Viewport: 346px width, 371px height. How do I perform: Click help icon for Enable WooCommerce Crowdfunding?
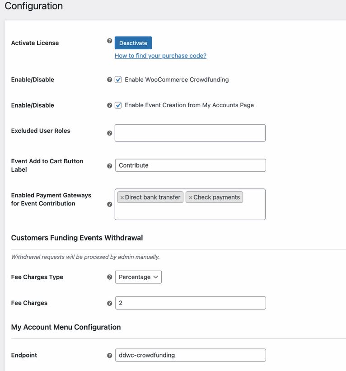click(x=109, y=80)
